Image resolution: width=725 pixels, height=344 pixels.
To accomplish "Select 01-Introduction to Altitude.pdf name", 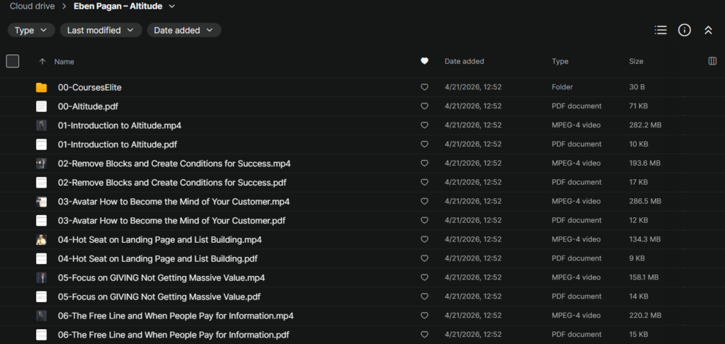I will tap(118, 144).
